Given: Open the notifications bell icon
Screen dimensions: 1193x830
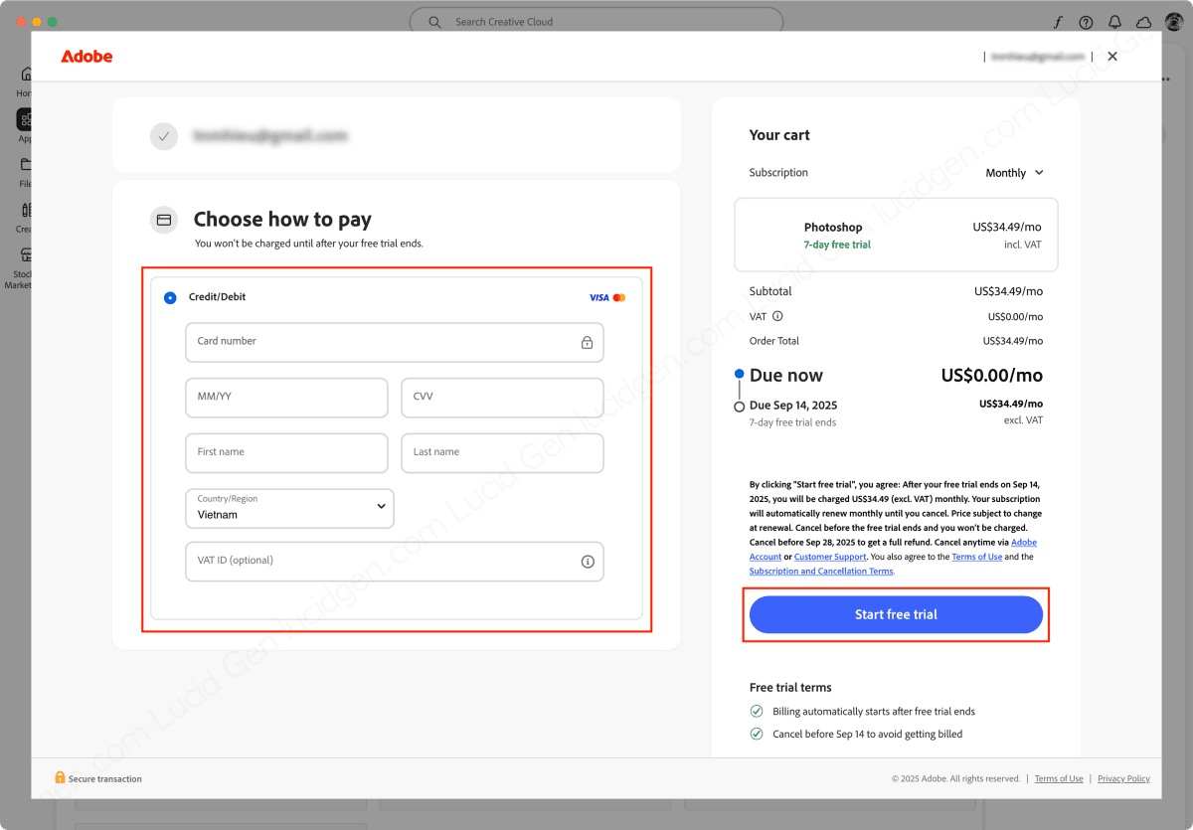Looking at the screenshot, I should (x=1114, y=22).
